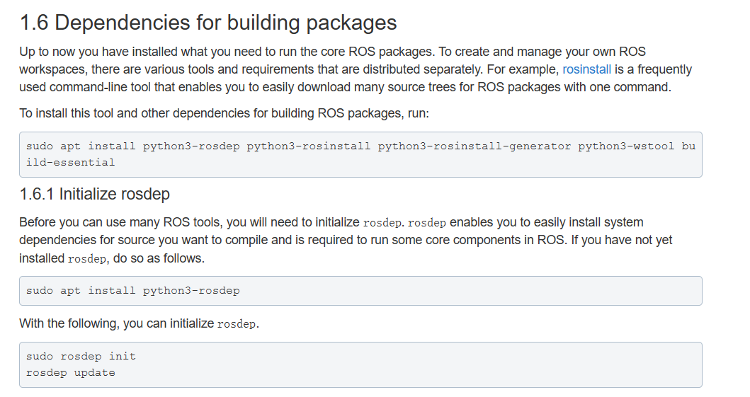Click the "rosdep update" command line

(x=70, y=372)
